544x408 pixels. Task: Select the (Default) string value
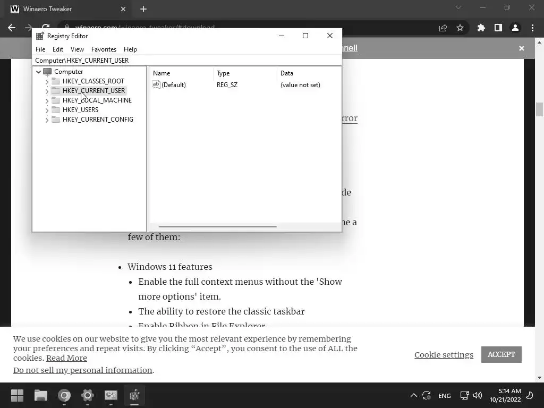174,85
